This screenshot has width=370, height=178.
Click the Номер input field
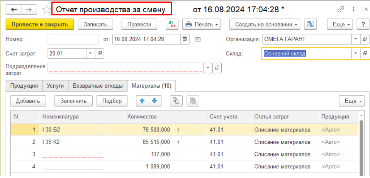click(x=73, y=39)
